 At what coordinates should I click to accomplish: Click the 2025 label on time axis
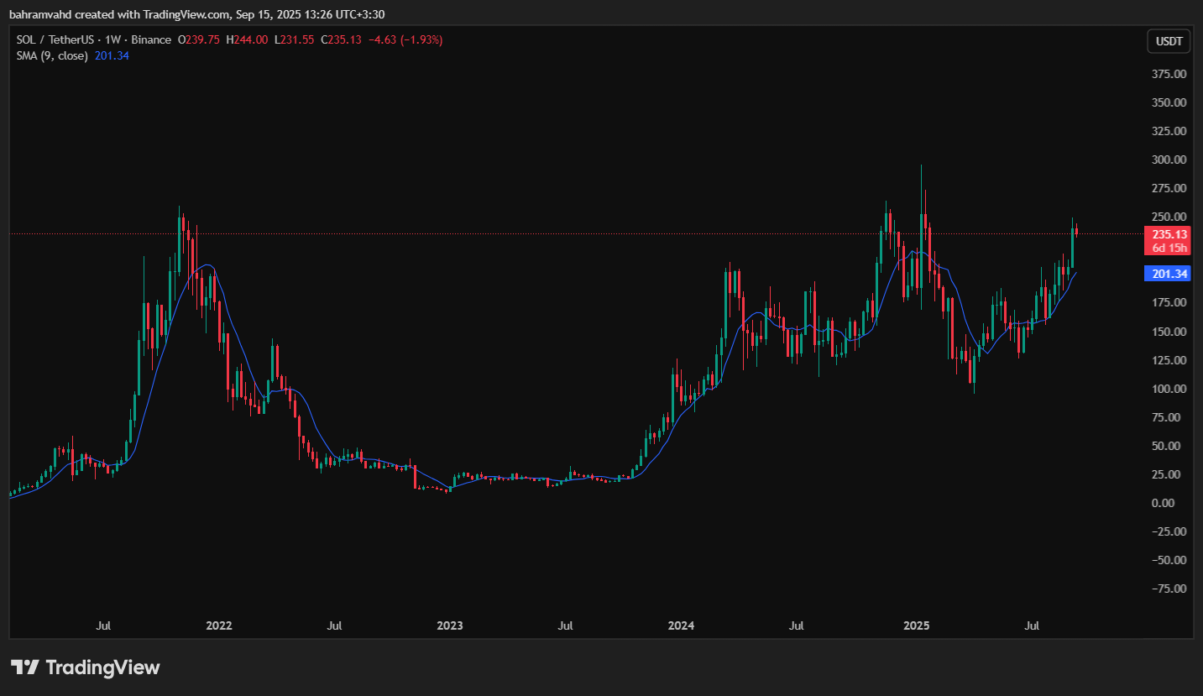[x=916, y=625]
